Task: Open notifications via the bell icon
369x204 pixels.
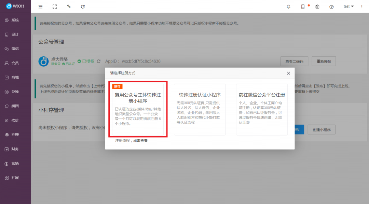Action: point(288,6)
